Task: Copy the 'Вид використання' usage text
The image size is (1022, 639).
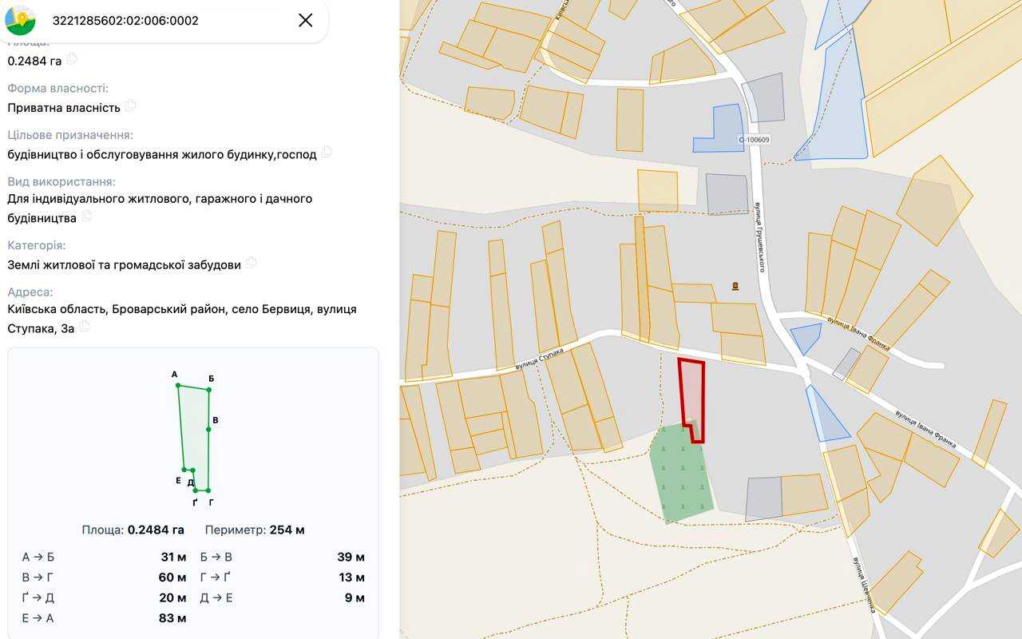Action: coord(86,216)
